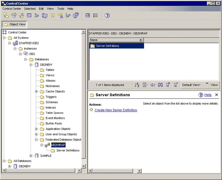Open the Command Editor toolbar icon
The height and width of the screenshot is (180, 222).
tap(29, 15)
